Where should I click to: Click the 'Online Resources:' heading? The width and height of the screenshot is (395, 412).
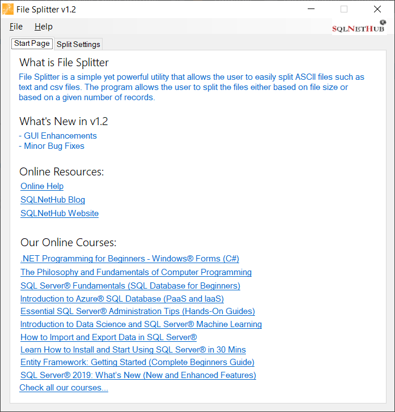(x=62, y=172)
